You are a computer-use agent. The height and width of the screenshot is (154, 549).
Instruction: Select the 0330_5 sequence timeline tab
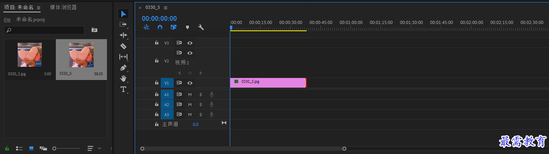coord(152,8)
